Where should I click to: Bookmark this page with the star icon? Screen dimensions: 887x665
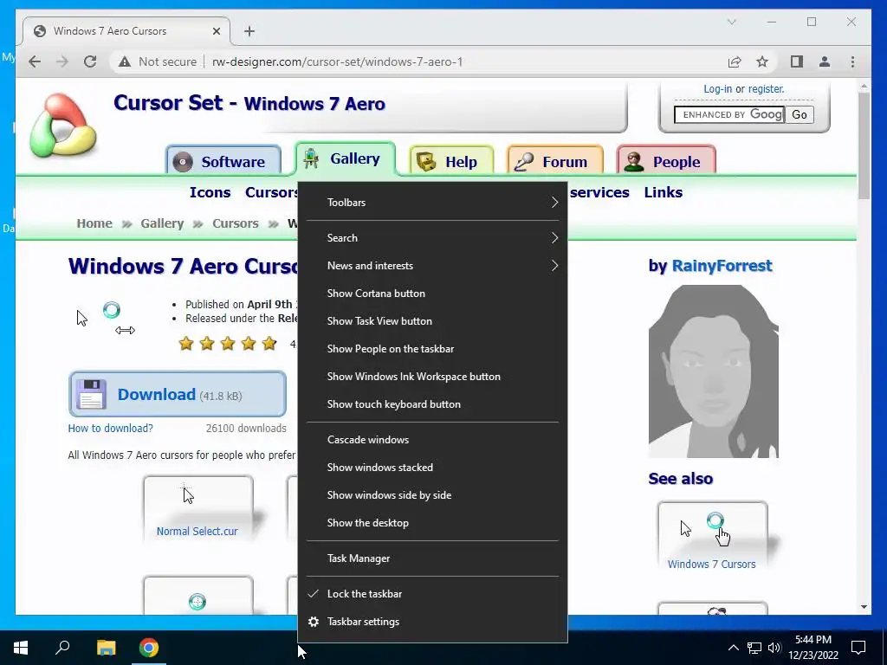click(x=762, y=61)
